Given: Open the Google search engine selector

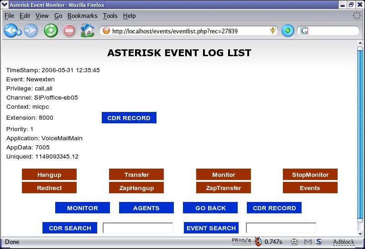Looking at the screenshot, I should click(x=304, y=31).
